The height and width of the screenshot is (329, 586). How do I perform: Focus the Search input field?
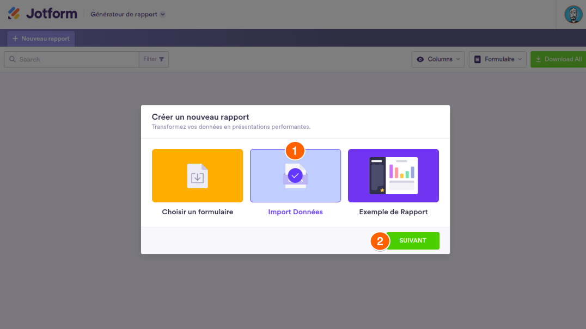point(76,59)
